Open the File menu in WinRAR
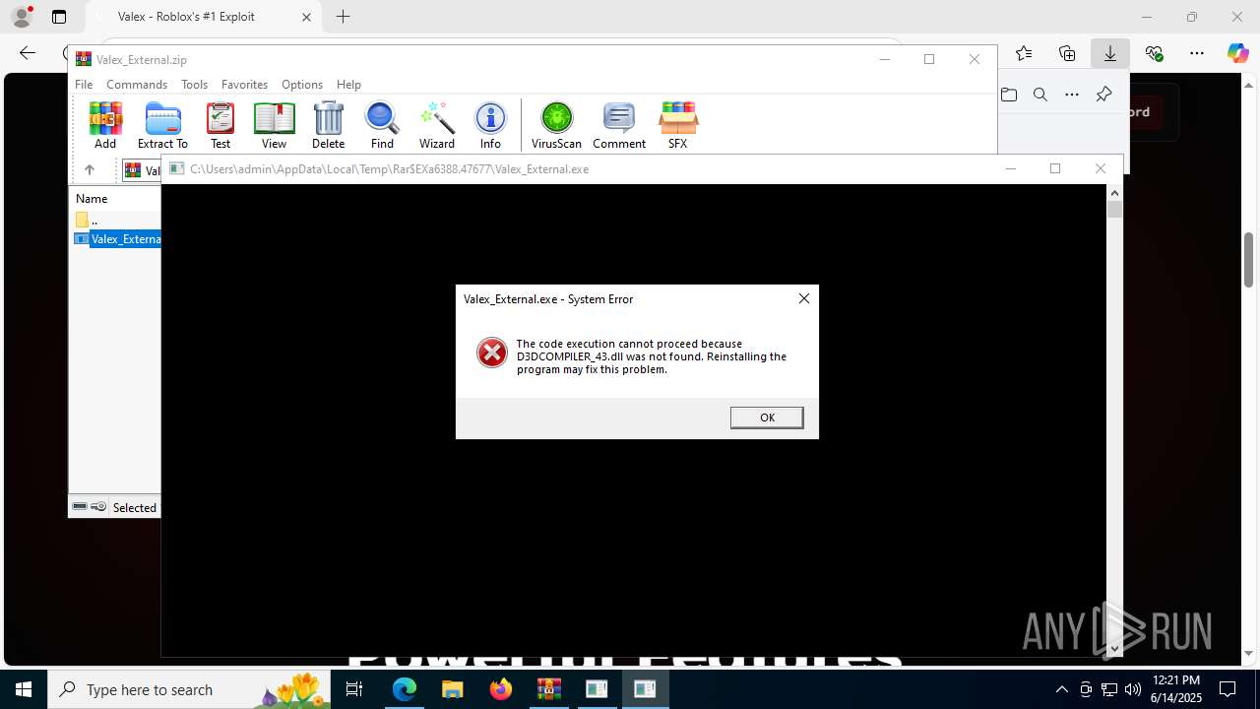 (x=84, y=85)
